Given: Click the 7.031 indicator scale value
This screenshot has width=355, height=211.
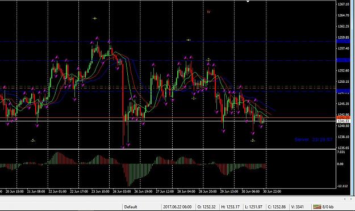Looking at the screenshot, I should (341, 152).
